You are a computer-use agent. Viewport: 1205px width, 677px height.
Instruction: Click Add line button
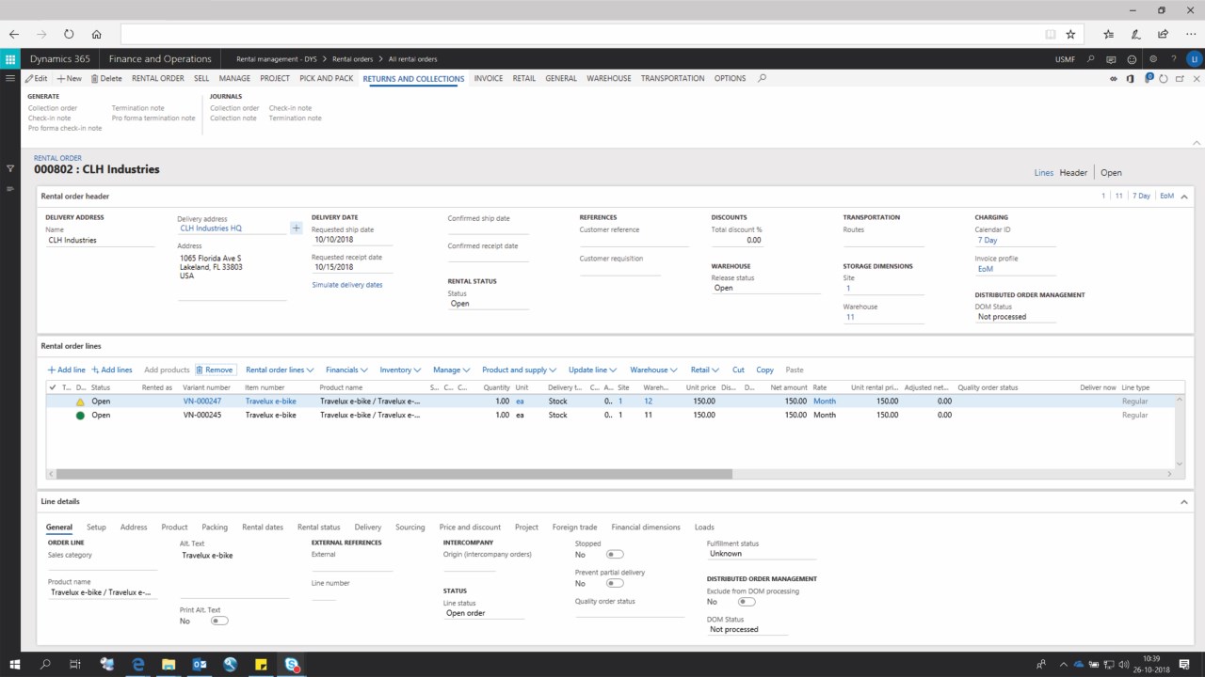66,370
